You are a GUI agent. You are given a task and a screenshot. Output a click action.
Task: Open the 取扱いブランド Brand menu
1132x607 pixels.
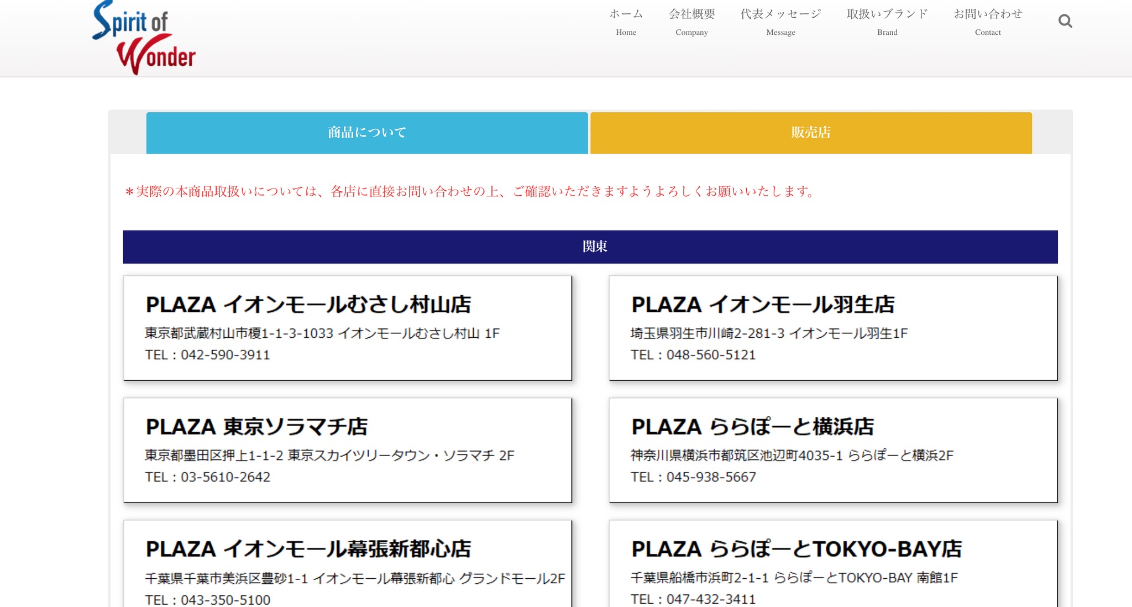pos(887,22)
